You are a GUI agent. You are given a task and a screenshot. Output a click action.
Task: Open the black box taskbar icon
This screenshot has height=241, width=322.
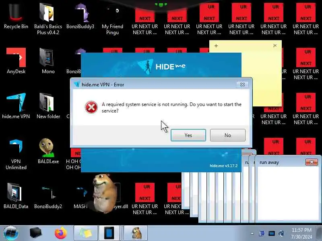(35, 233)
